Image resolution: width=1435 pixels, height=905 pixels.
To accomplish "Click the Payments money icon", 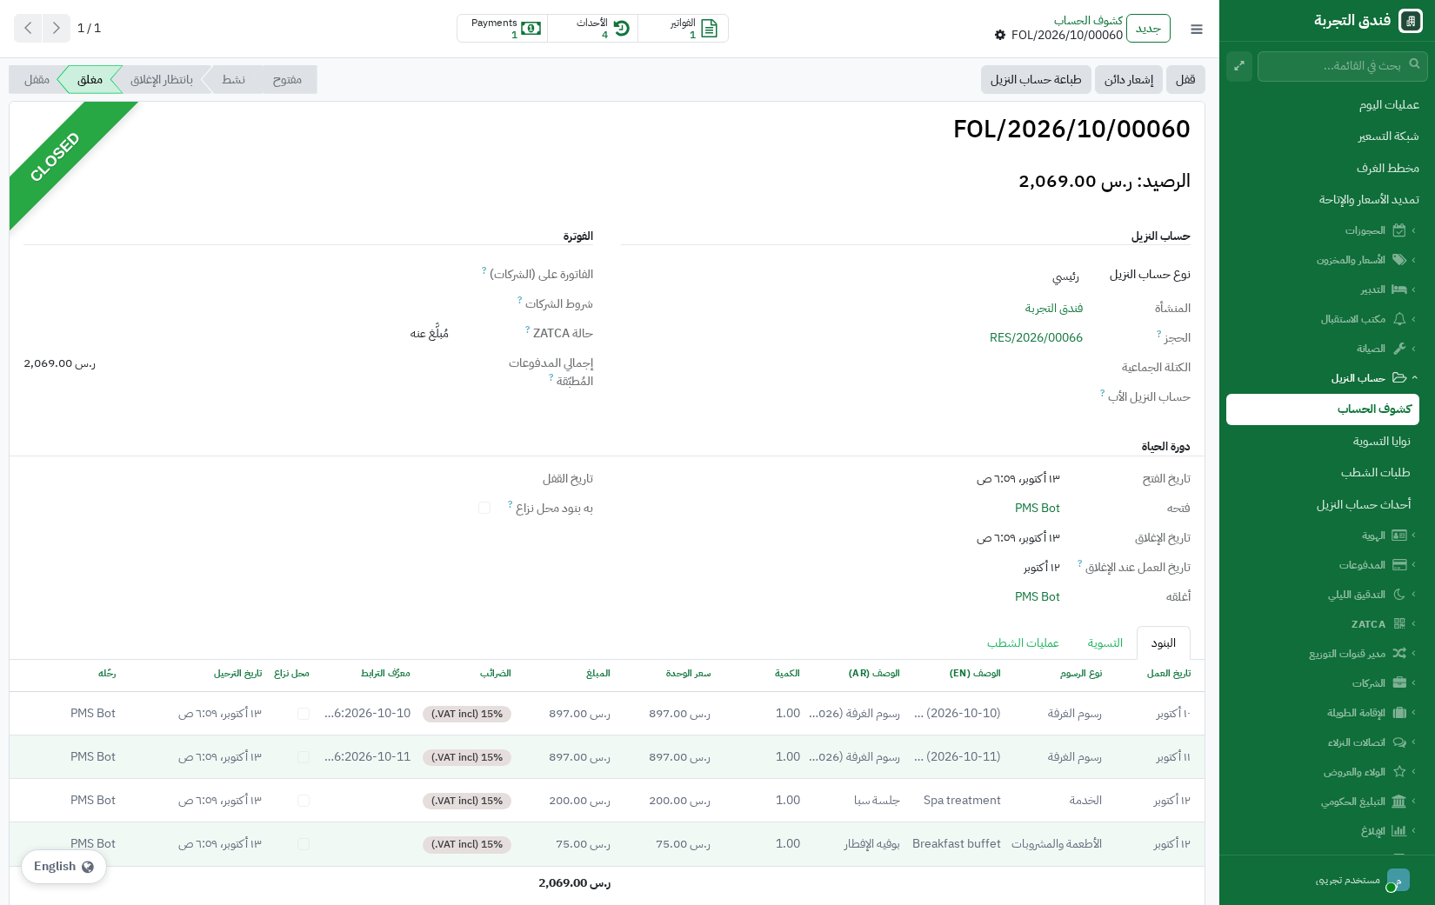I will pos(531,29).
